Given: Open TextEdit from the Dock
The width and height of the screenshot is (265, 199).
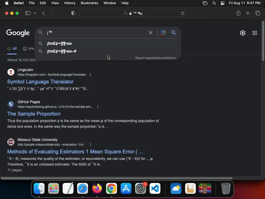Looking at the screenshot, I should point(68,188).
